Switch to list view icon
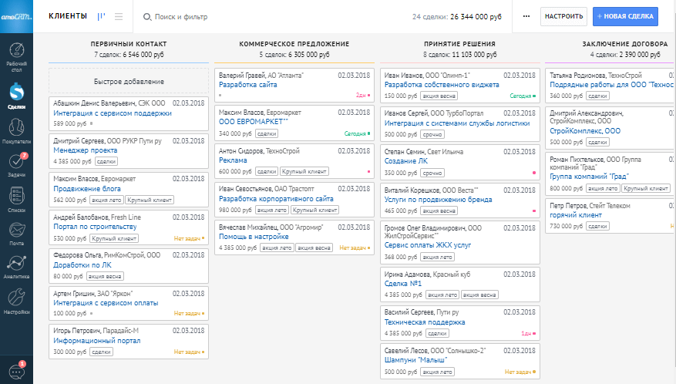Image resolution: width=676 pixels, height=384 pixels. point(119,16)
